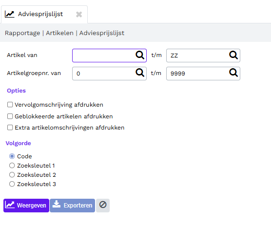Close the Adviesprijslijst tab
Image resolution: width=271 pixels, height=245 pixels.
(x=79, y=14)
